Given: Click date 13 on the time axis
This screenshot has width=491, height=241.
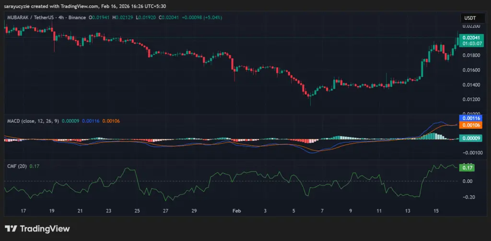Looking at the screenshot, I should 408,211.
